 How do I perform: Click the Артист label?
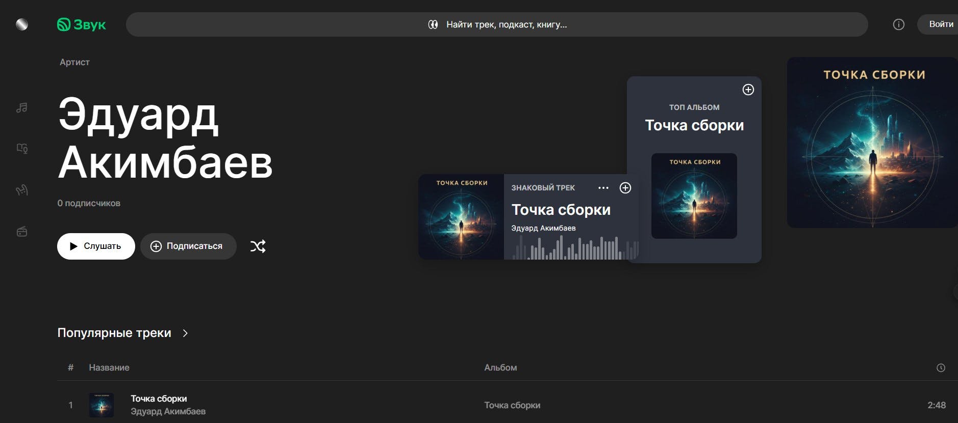(74, 62)
